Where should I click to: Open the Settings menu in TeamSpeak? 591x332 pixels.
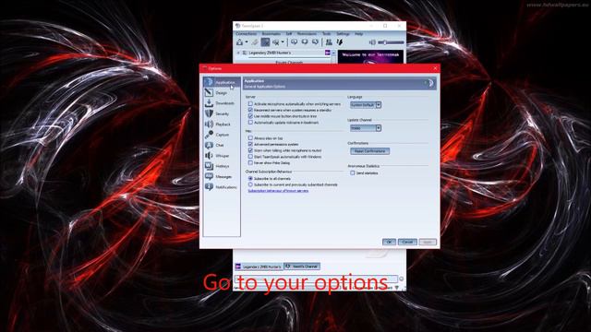(x=343, y=34)
